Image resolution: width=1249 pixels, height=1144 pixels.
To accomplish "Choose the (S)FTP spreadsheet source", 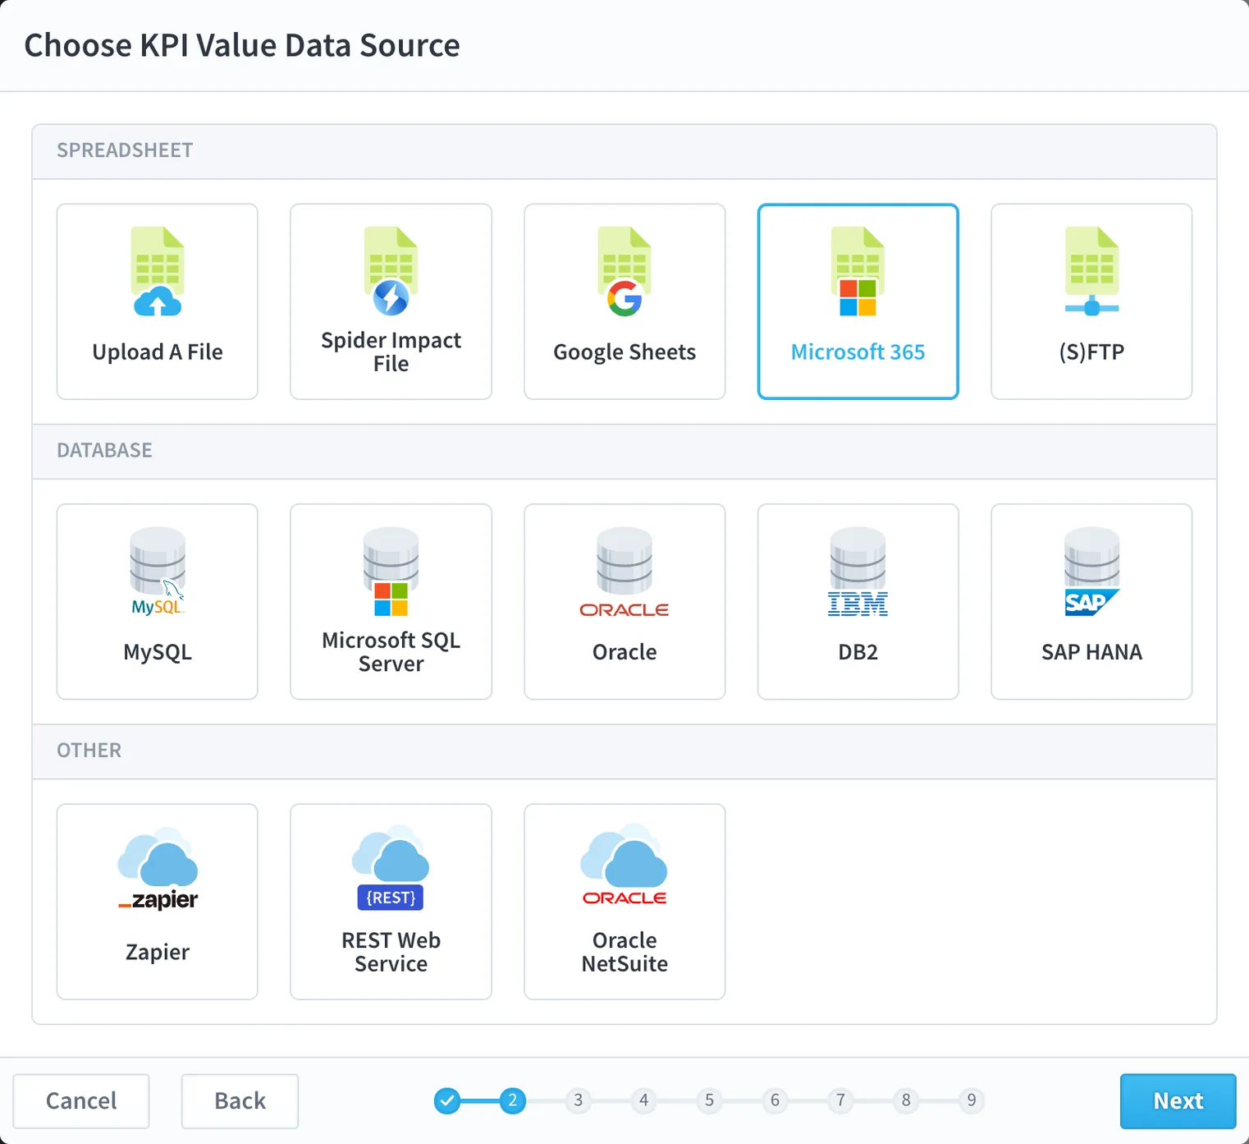I will pyautogui.click(x=1091, y=301).
